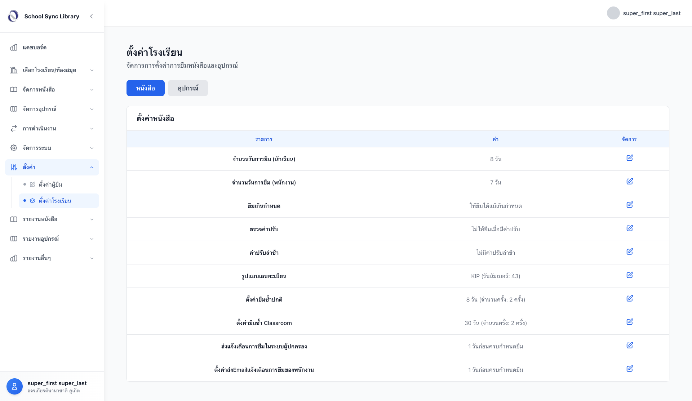Click edit icon for ยืมเกินกำหนด row
This screenshot has width=692, height=401.
pos(630,205)
